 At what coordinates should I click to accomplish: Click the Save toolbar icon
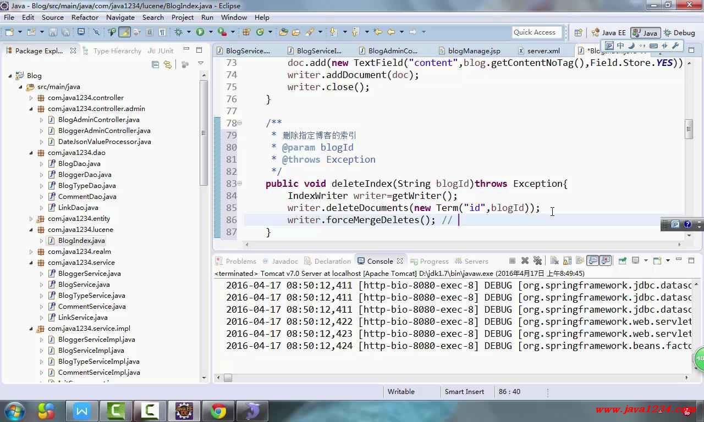53,32
